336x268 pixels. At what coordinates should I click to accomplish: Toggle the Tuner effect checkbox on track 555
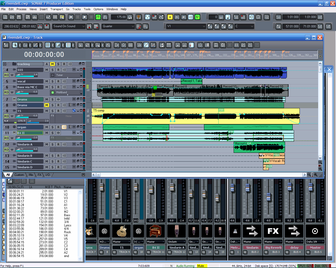tap(52, 75)
